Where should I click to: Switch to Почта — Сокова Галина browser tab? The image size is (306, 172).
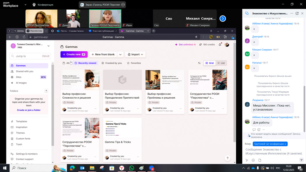71,31
